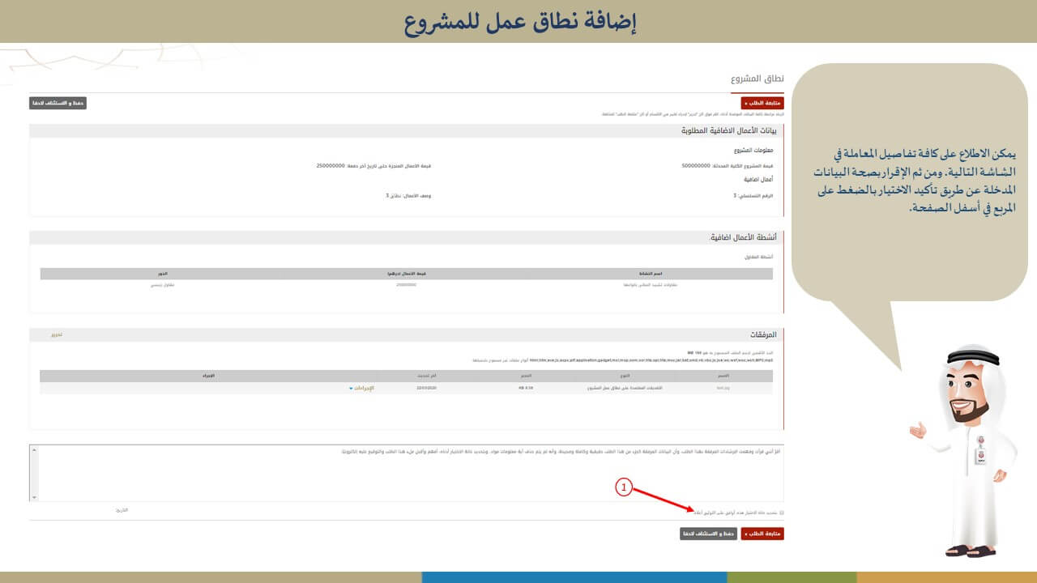Click inside the declaration text area
1037x583 pixels.
point(405,474)
